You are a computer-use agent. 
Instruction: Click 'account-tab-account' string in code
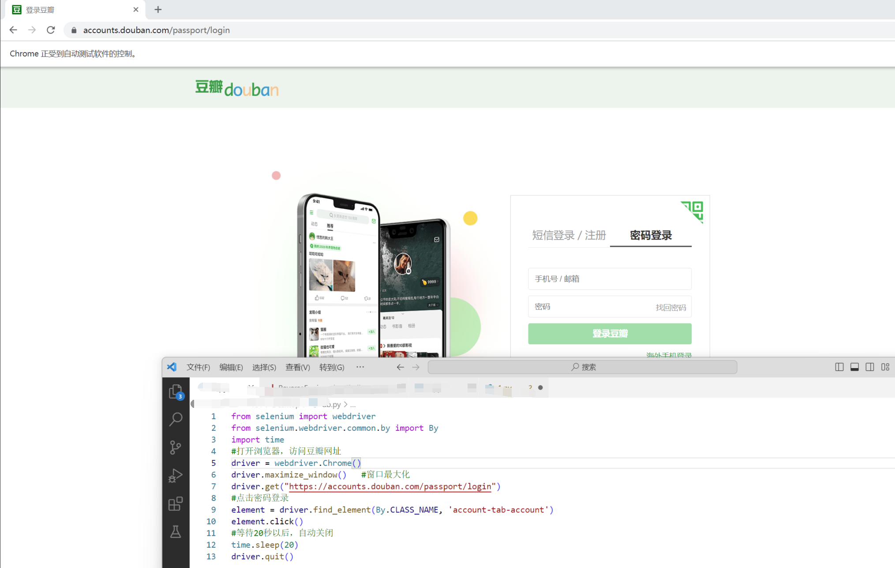[x=499, y=510]
